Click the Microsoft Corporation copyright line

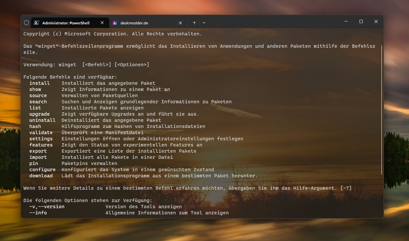tap(113, 34)
